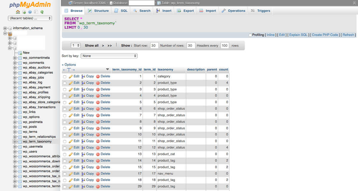Click the phpMyAdmin logo
358x191 pixels.
point(30,5)
